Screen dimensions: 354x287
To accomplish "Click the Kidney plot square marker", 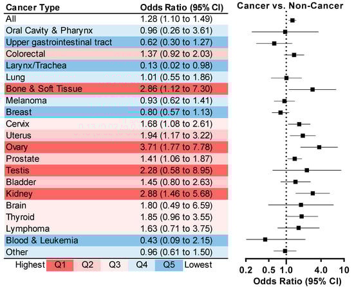I will [313, 193].
